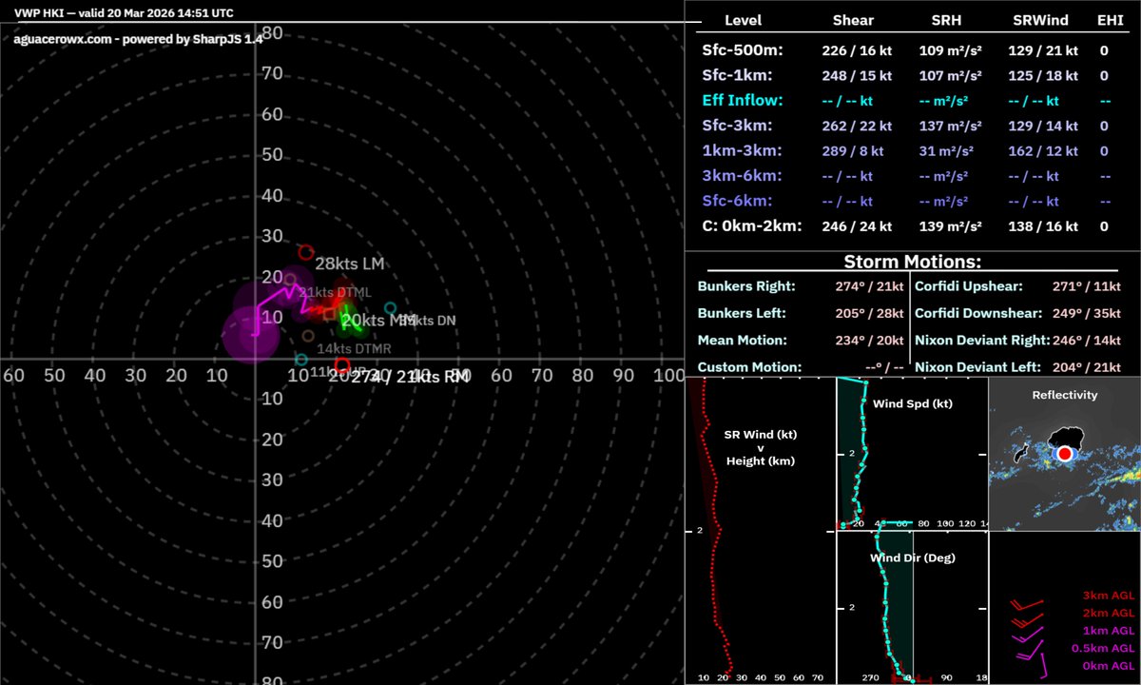Viewport: 1141px width, 685px height.
Task: Open the Reflectivity radar thumbnail
Action: [1065, 453]
